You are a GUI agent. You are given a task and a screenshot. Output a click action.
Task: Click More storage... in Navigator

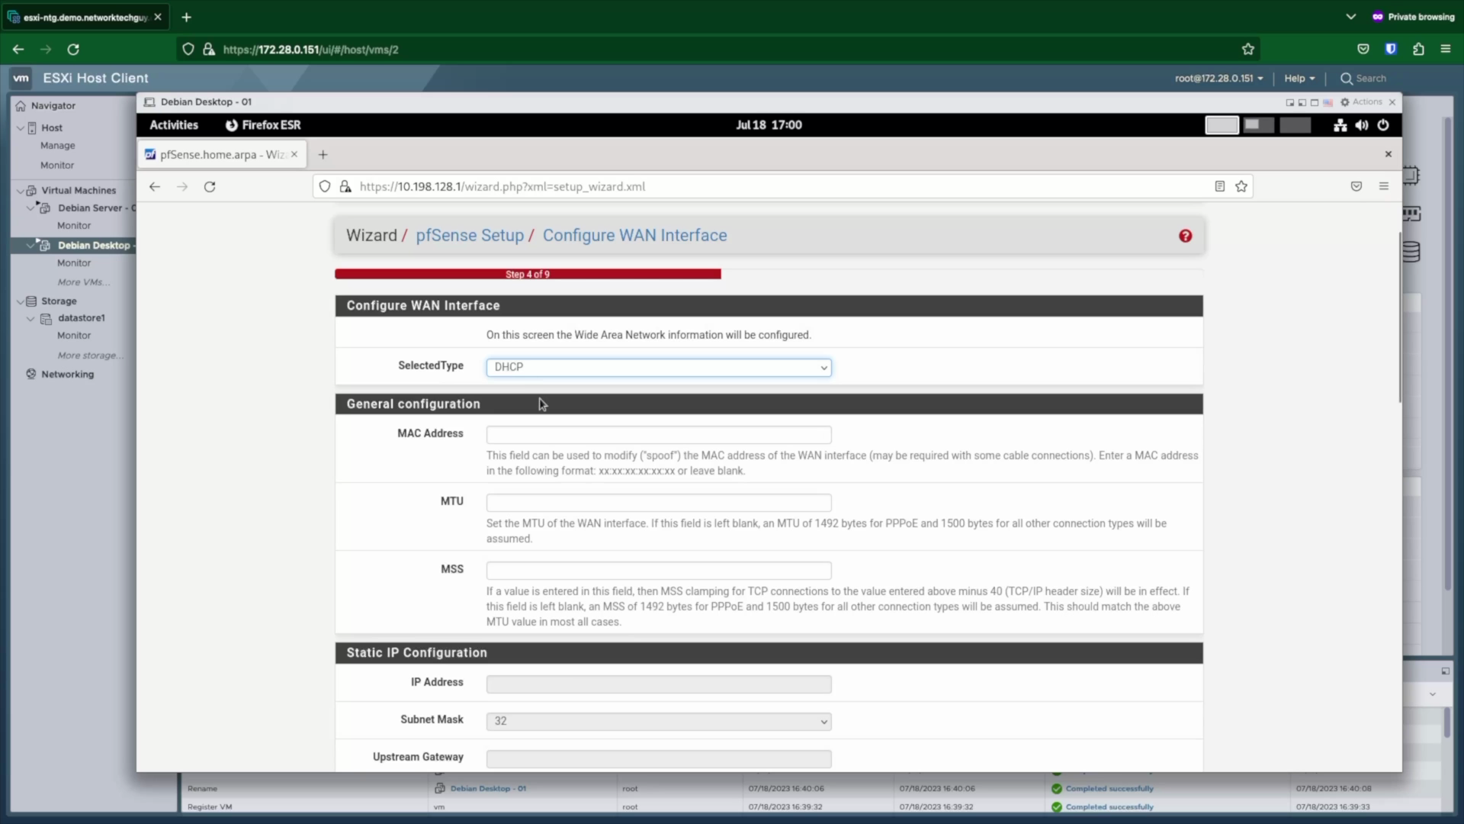(x=90, y=356)
